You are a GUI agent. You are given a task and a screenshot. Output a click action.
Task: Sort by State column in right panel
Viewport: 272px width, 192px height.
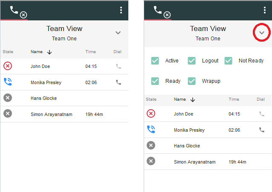pos(151,99)
